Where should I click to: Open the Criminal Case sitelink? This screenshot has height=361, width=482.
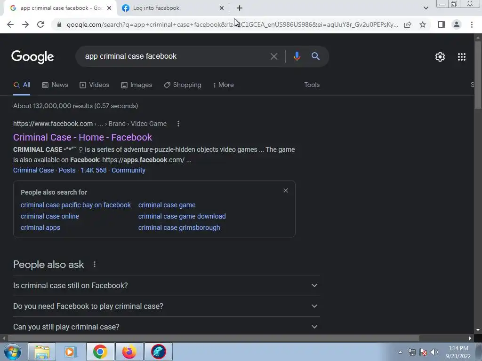pyautogui.click(x=33, y=170)
